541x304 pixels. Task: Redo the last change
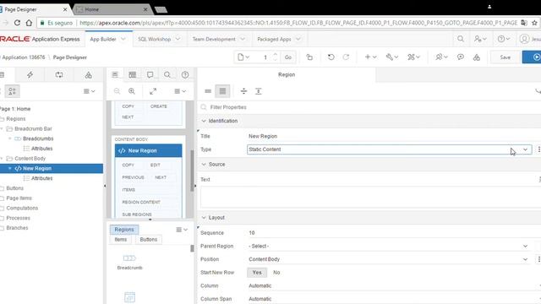click(x=346, y=57)
